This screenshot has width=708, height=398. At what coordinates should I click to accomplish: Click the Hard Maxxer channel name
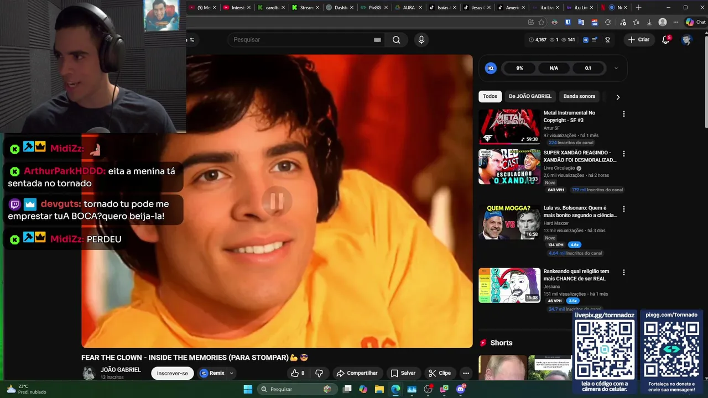point(556,223)
